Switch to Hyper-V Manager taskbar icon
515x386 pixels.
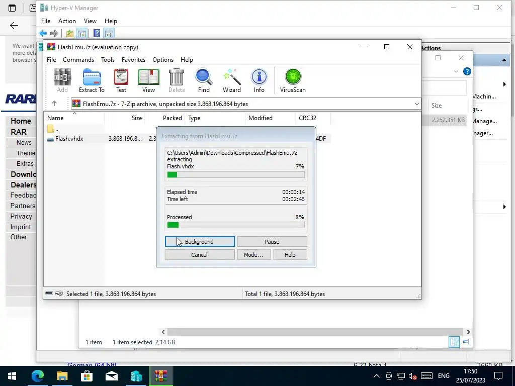[136, 376]
